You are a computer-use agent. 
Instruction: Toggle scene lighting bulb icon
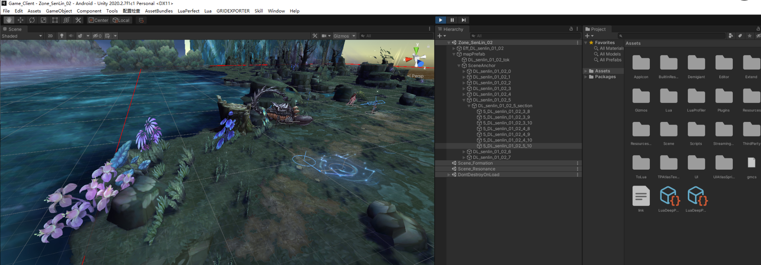[x=61, y=36]
